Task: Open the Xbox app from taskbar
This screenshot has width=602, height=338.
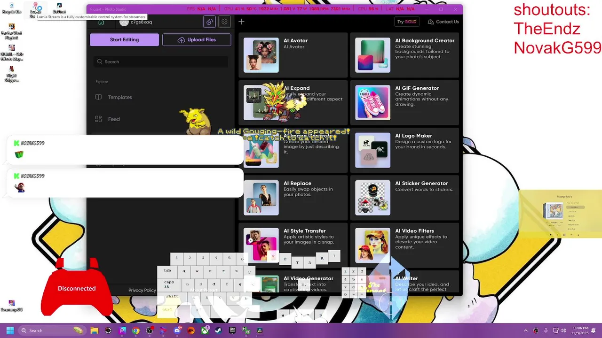Action: click(x=205, y=330)
